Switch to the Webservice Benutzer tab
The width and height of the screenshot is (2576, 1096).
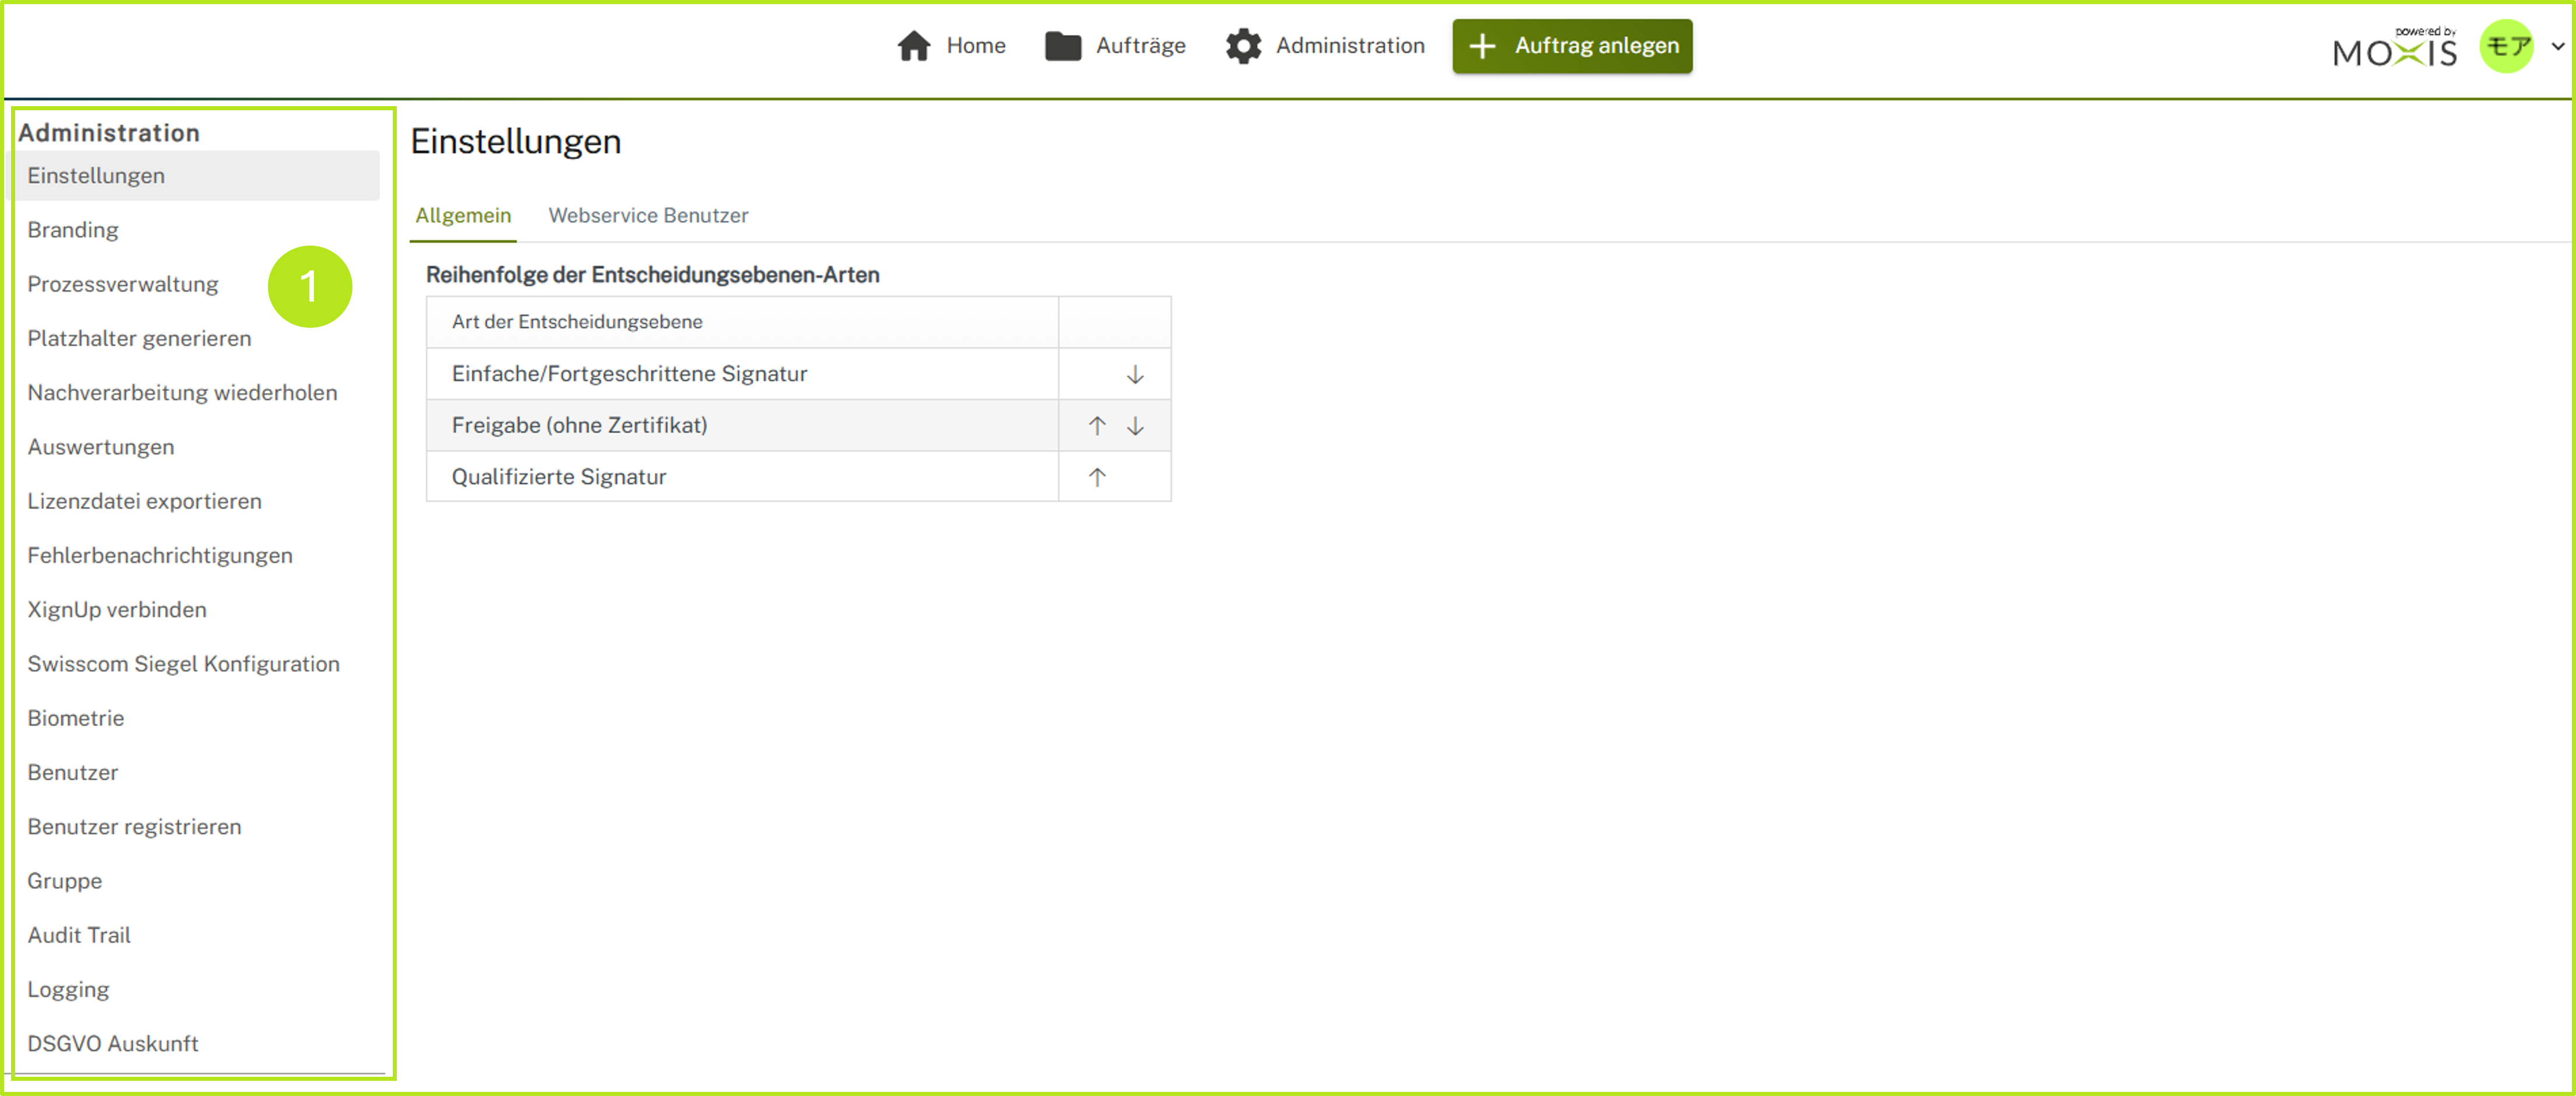[x=648, y=216]
